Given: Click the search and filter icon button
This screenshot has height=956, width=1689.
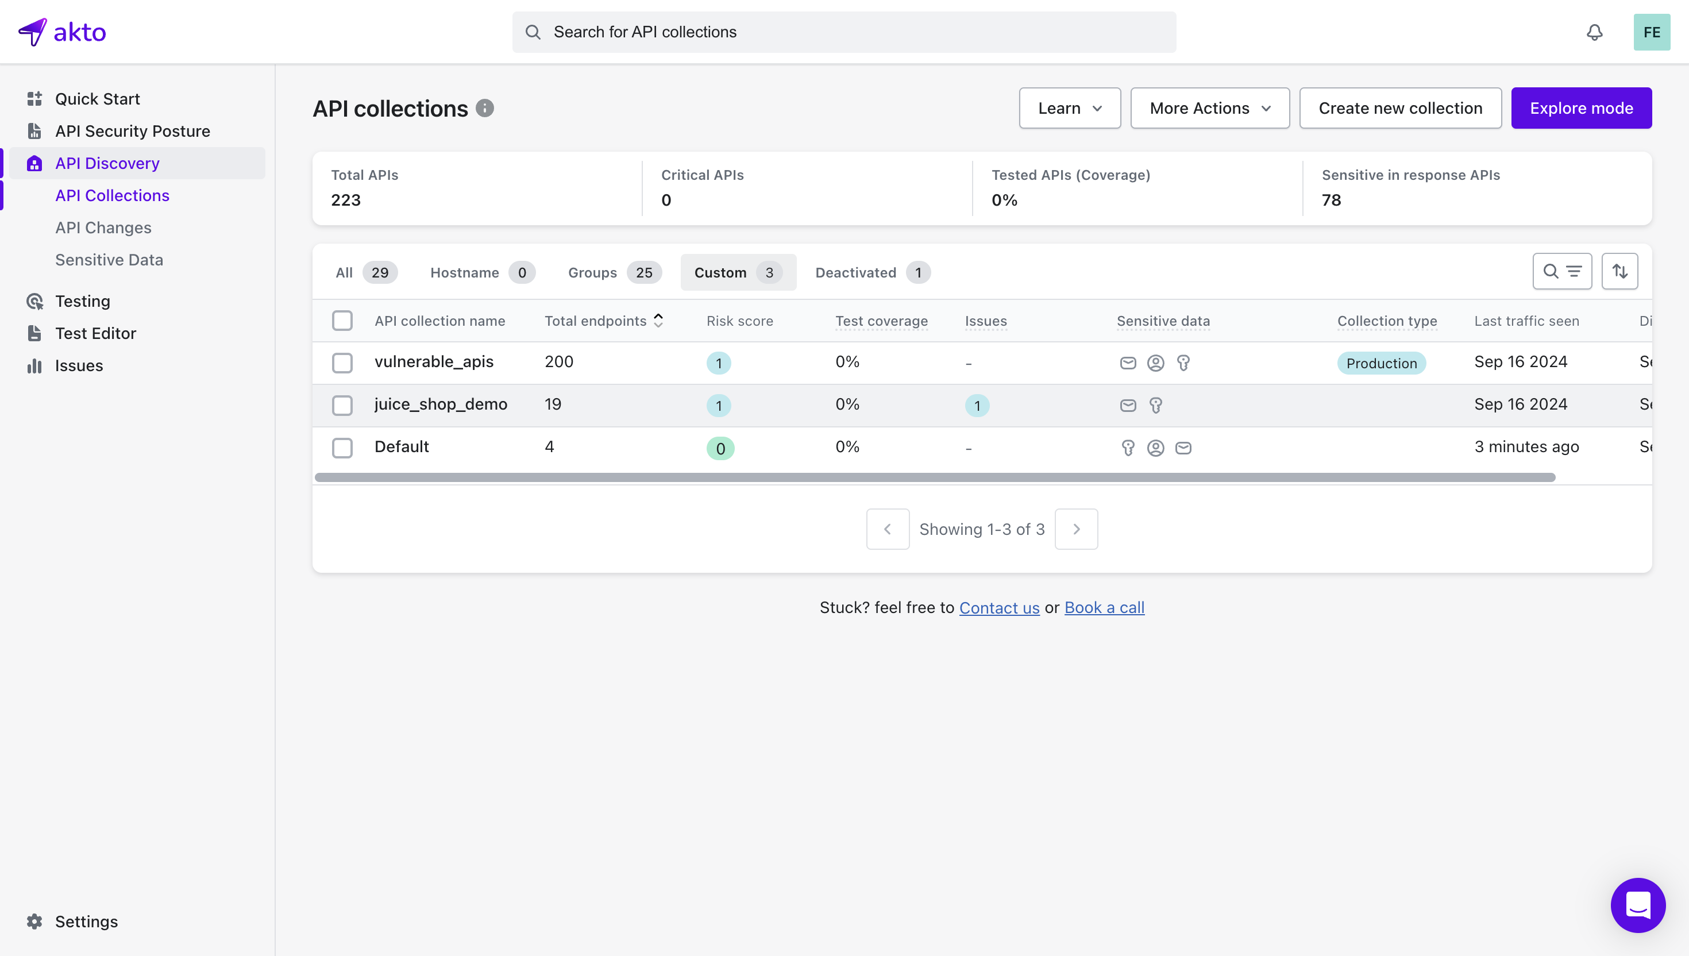Looking at the screenshot, I should tap(1561, 271).
